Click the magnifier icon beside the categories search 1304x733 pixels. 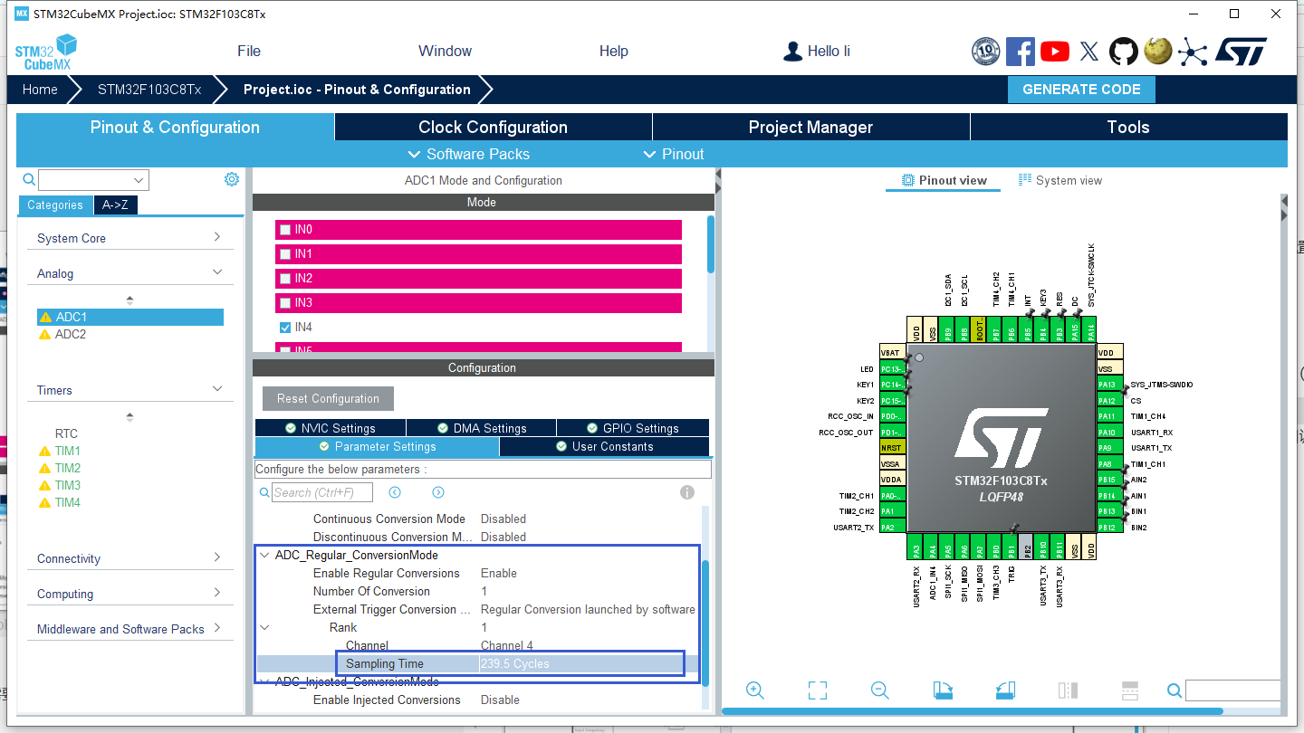(29, 180)
